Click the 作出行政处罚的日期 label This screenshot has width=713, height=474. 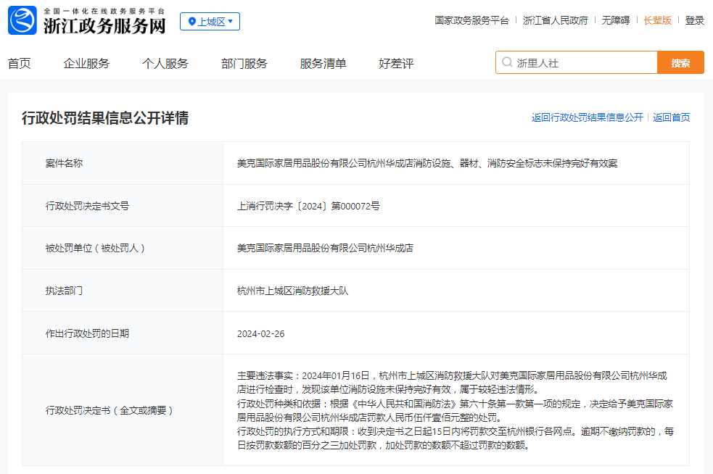point(87,333)
